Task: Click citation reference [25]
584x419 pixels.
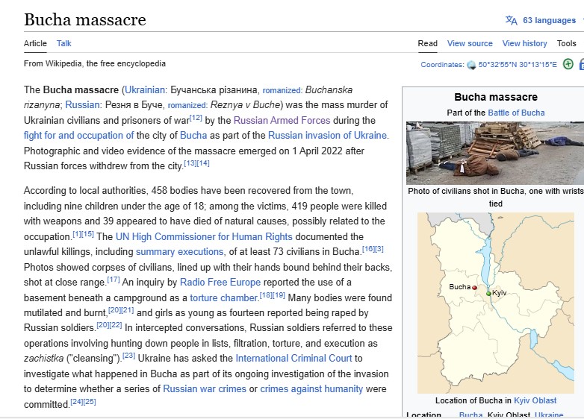Action: [90, 402]
